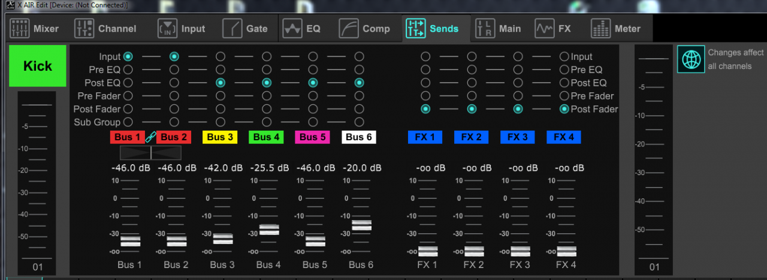Set Bus 1 tap point to Post Fader
This screenshot has height=280, width=767.
pyautogui.click(x=128, y=109)
